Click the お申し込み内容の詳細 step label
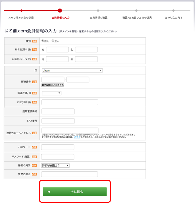The height and width of the screenshot is (203, 195). pyautogui.click(x=21, y=18)
